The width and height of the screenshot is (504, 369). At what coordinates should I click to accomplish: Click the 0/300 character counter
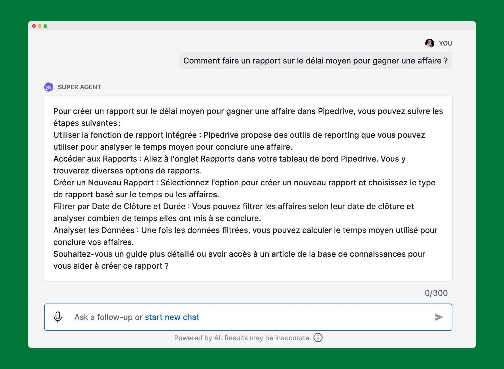click(x=436, y=293)
